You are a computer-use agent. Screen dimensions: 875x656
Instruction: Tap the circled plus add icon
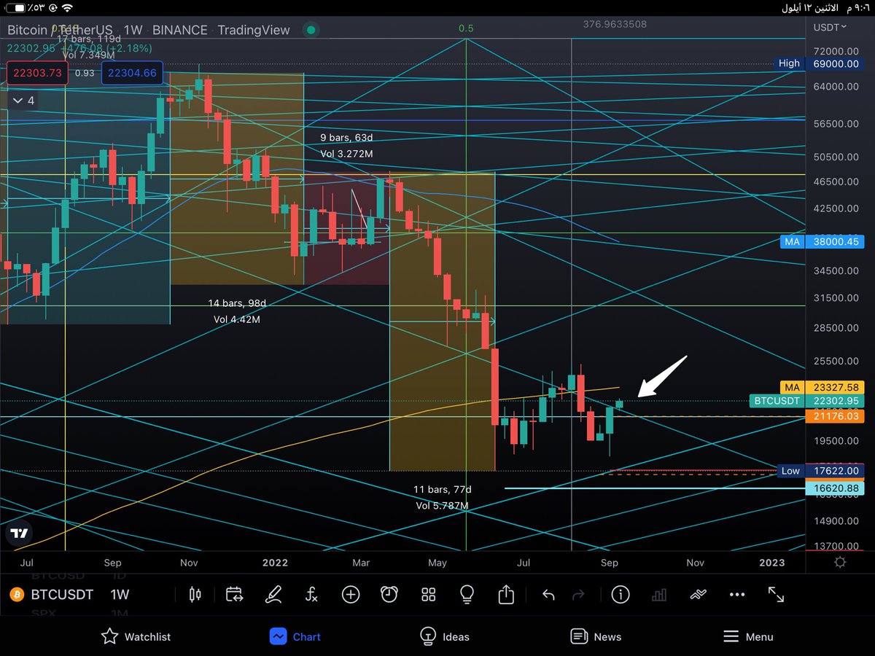click(351, 595)
